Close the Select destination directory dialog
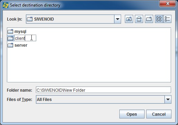Screen dimensions: 178x125 [x=168, y=3]
